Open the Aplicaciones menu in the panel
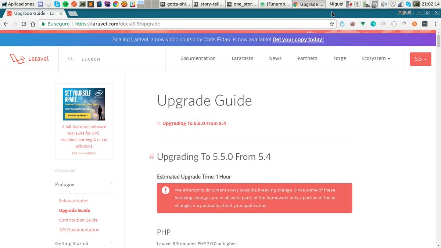Image resolution: width=441 pixels, height=248 pixels. pyautogui.click(x=18, y=4)
